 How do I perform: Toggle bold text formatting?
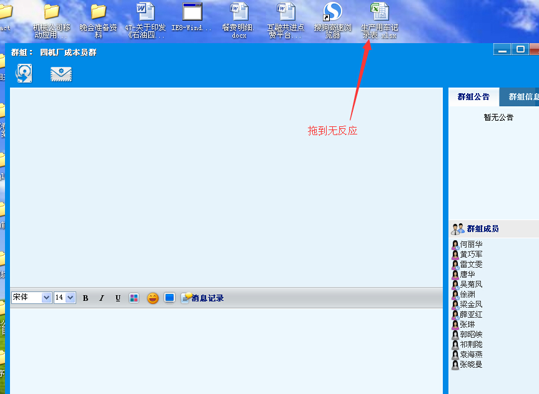tap(86, 298)
